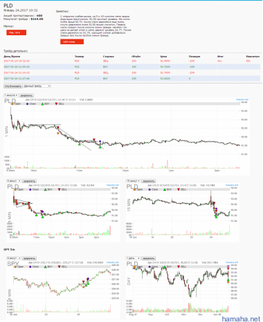Click the Close legend icon on the daily PLD chart
The height and width of the screenshot is (322, 263).
(x=149, y=267)
